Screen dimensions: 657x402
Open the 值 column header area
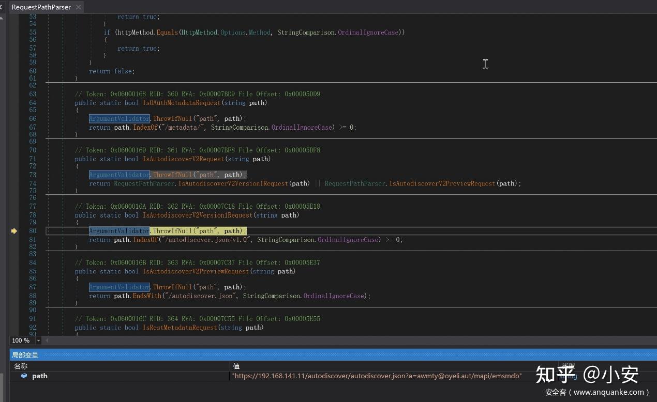click(236, 366)
